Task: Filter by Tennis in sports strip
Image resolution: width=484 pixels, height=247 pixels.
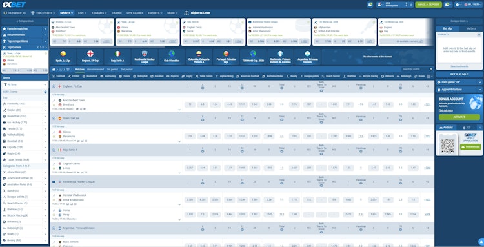Action: pos(125,76)
